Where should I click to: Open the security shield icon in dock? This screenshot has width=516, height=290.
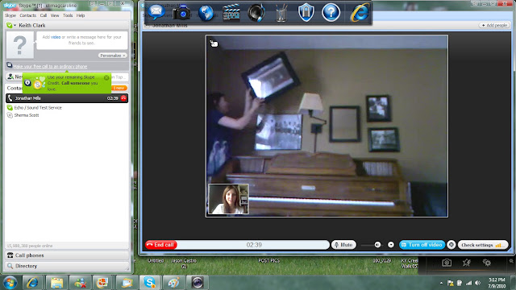pos(306,13)
